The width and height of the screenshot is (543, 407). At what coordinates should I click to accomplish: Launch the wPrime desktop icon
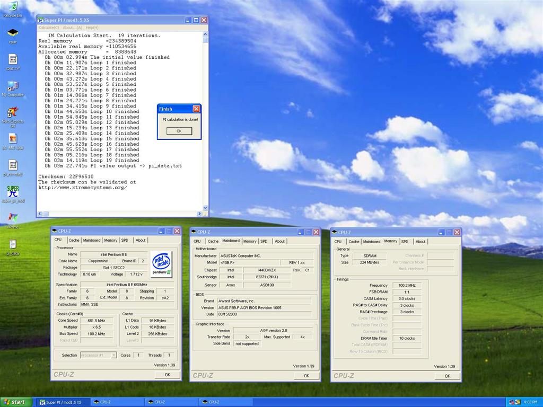tap(13, 218)
